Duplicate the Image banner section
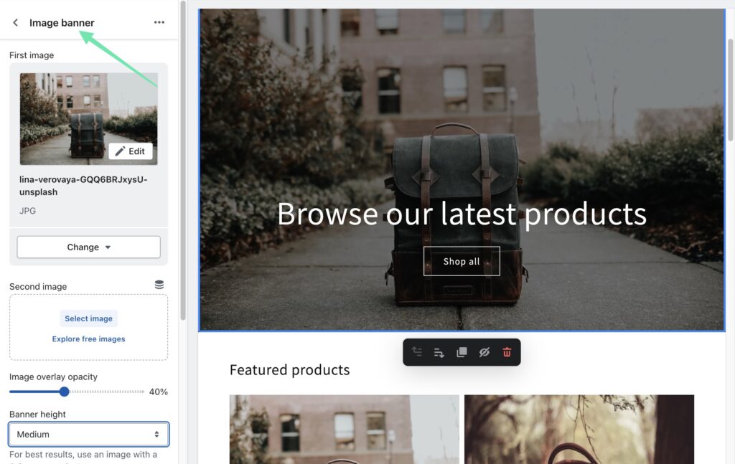The image size is (735, 464). click(x=462, y=351)
